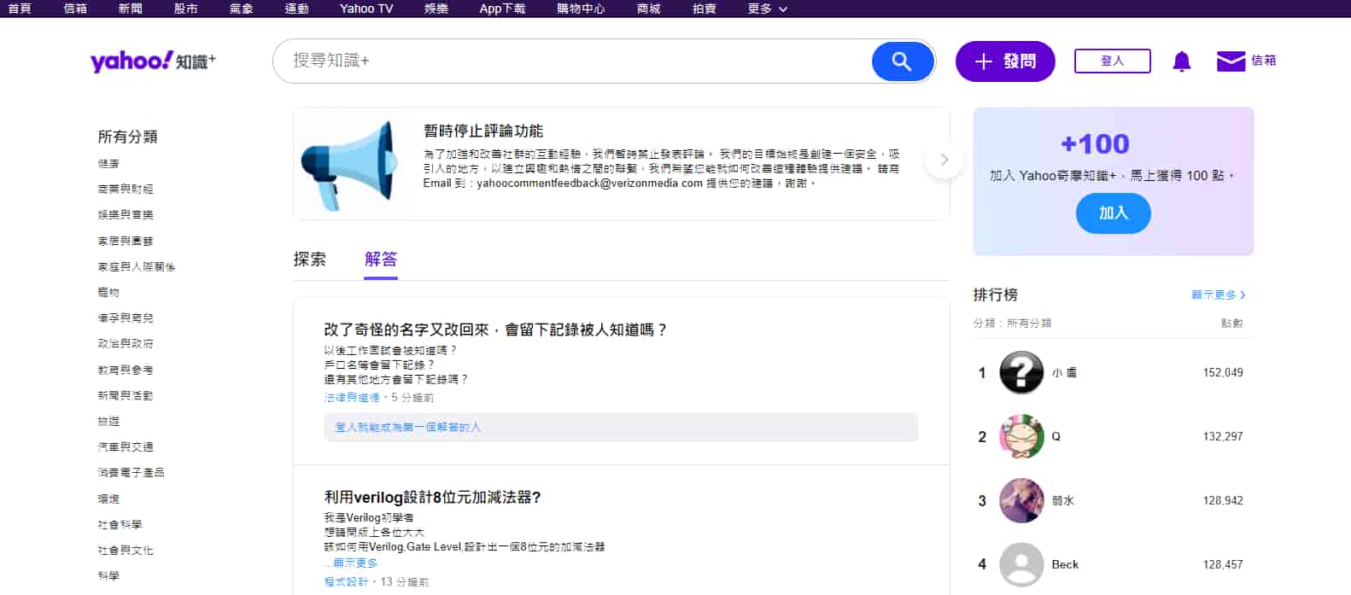Select 社會與文化 category
1351x595 pixels.
(126, 550)
